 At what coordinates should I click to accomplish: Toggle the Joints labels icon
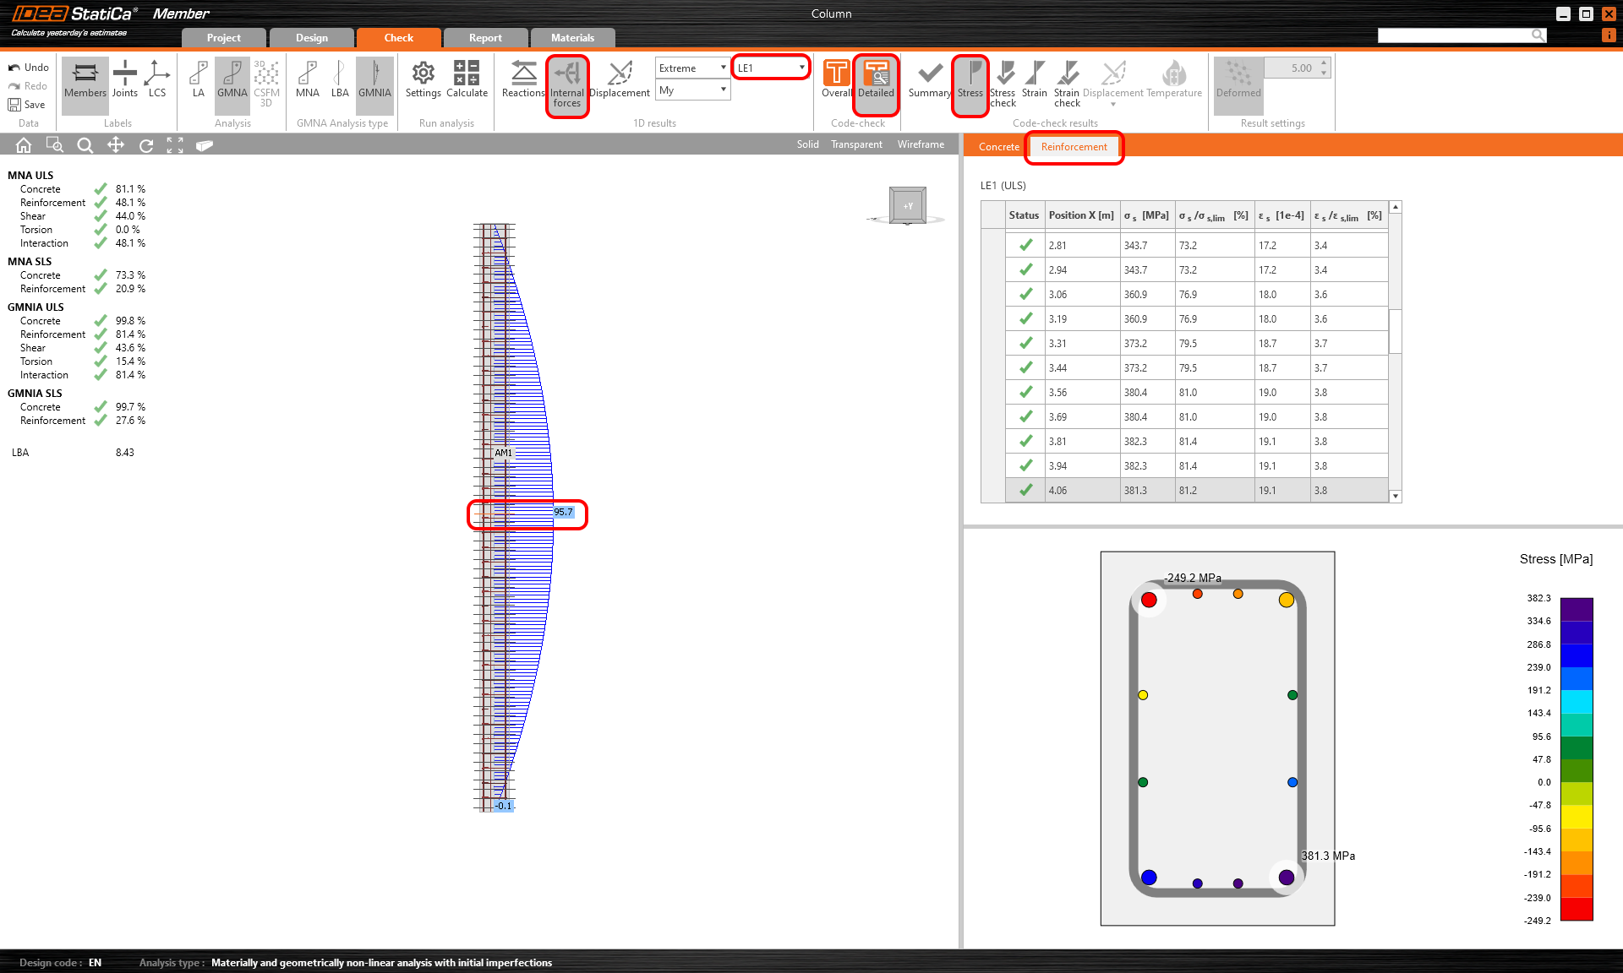pyautogui.click(x=125, y=79)
